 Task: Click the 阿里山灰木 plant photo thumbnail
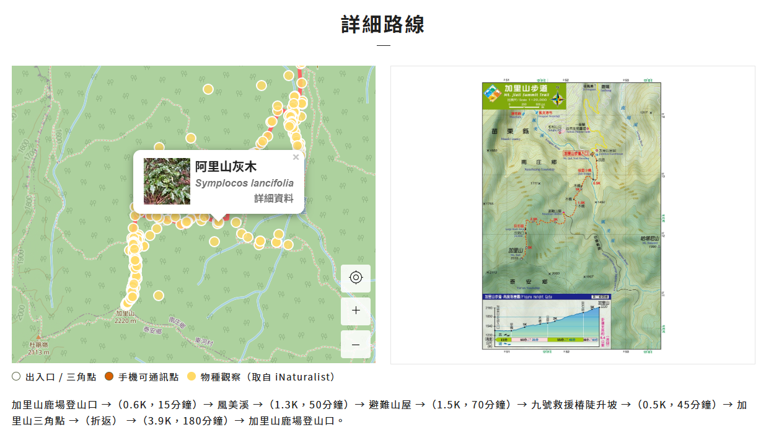(x=167, y=181)
